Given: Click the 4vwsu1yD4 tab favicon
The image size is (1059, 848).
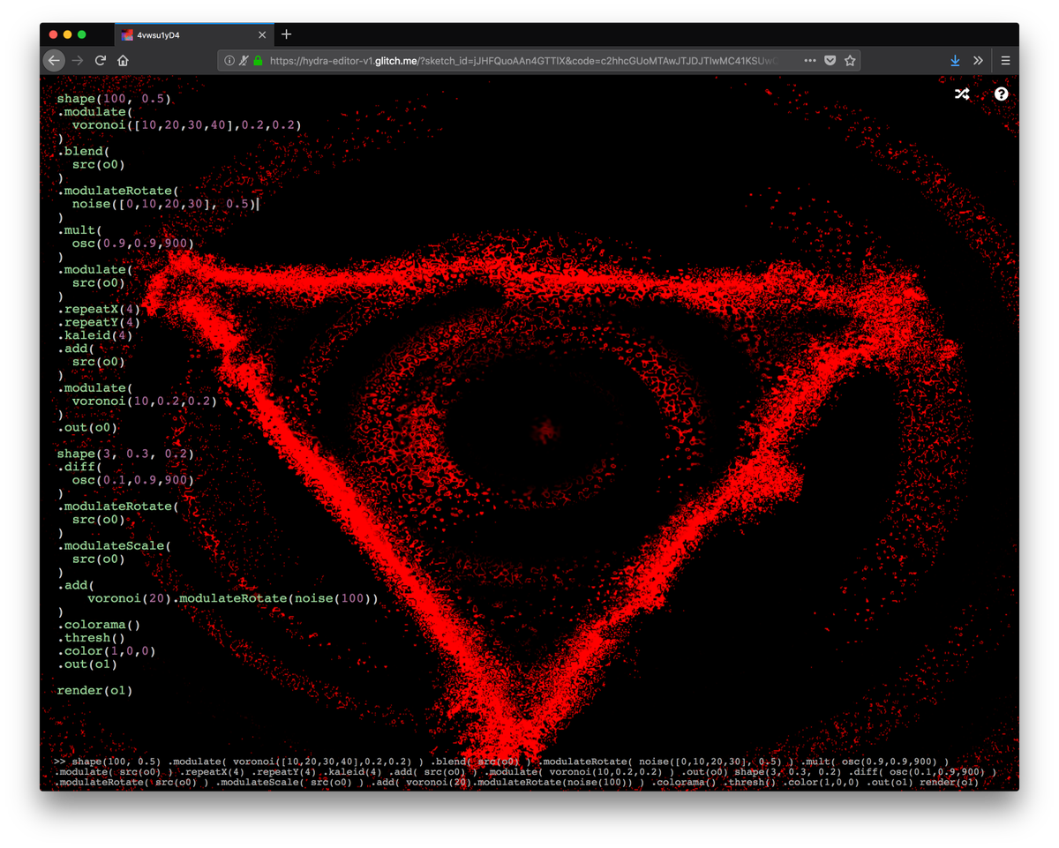Looking at the screenshot, I should (127, 35).
